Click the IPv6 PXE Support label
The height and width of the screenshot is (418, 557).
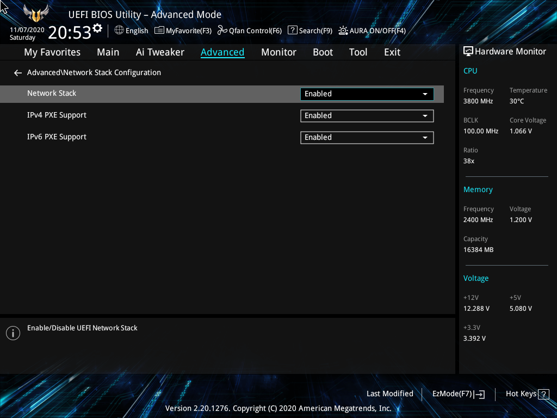point(57,137)
